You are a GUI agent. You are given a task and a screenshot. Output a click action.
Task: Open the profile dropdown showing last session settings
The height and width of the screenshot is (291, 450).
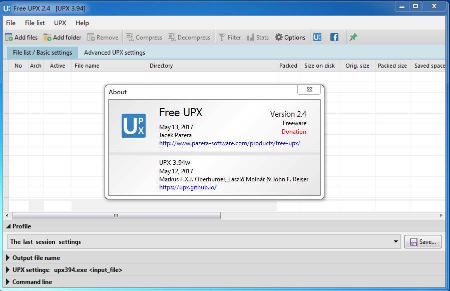(x=204, y=242)
